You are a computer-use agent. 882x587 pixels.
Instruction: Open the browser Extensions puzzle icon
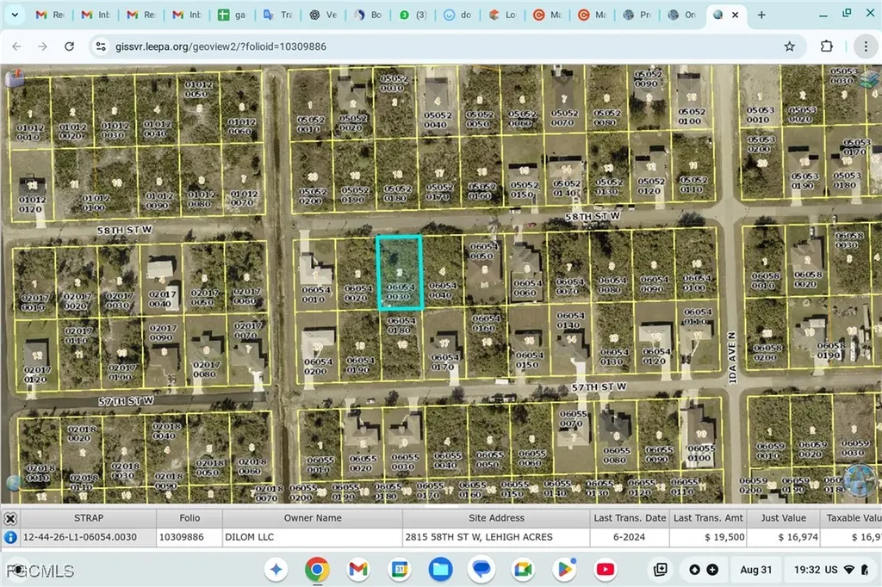tap(826, 46)
